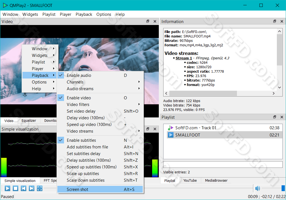Select Scale up subtitles
This screenshot has width=286, height=200.
[x=100, y=174]
